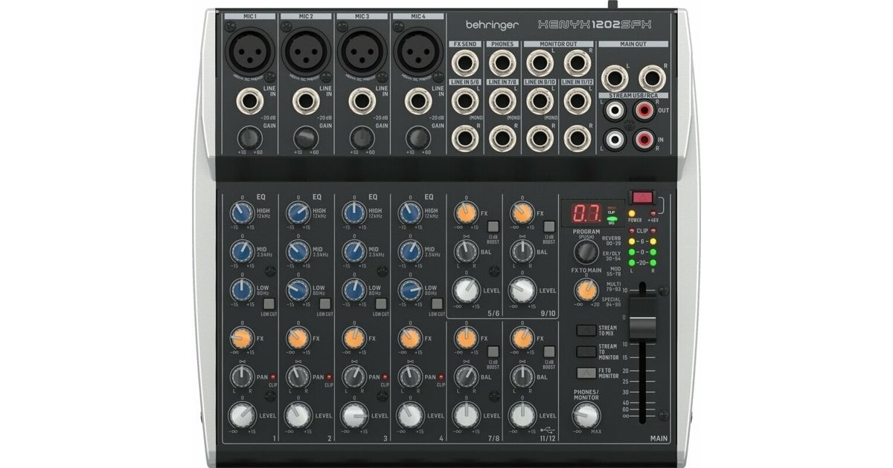Toggle FX TO MONITOR button
Screen dimensions: 893x468
tap(586, 372)
